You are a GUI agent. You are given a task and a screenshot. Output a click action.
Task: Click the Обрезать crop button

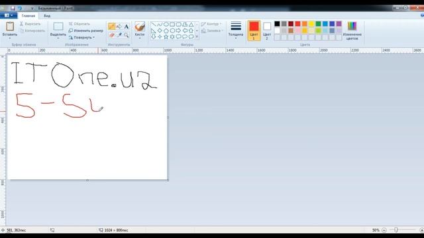point(79,24)
